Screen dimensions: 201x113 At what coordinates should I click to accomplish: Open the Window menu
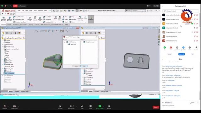click(41, 11)
